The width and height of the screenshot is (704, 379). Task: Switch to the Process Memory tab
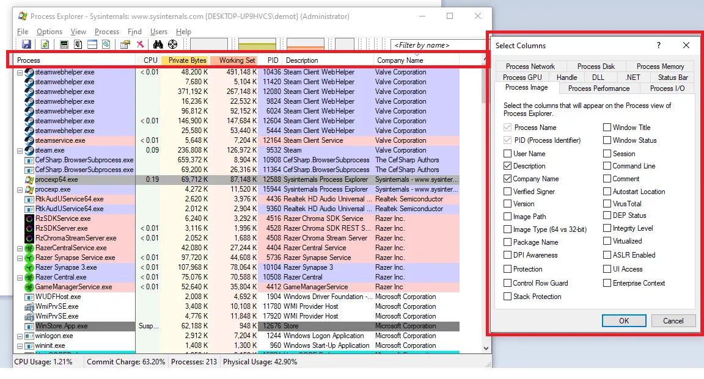click(x=660, y=67)
